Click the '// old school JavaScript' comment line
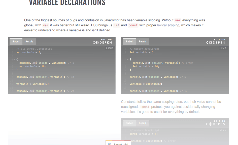Screen dimensions: 238x145 click(x=34, y=49)
